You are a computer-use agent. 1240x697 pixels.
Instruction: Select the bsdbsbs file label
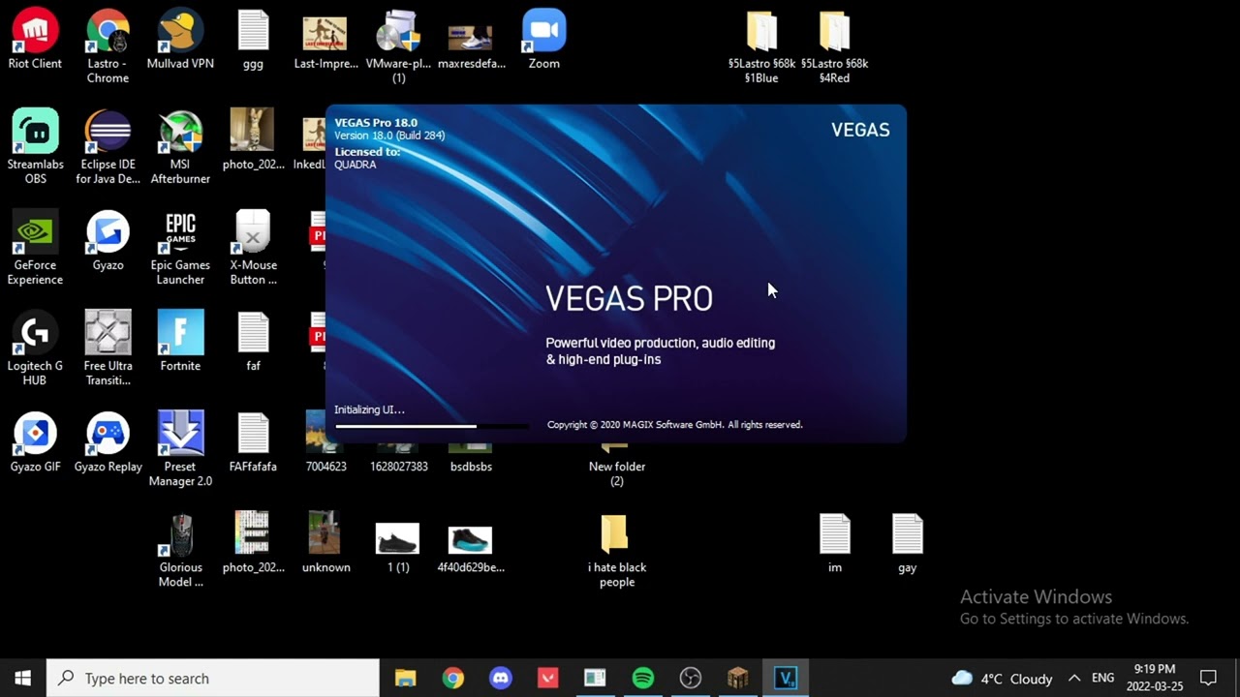pyautogui.click(x=471, y=467)
